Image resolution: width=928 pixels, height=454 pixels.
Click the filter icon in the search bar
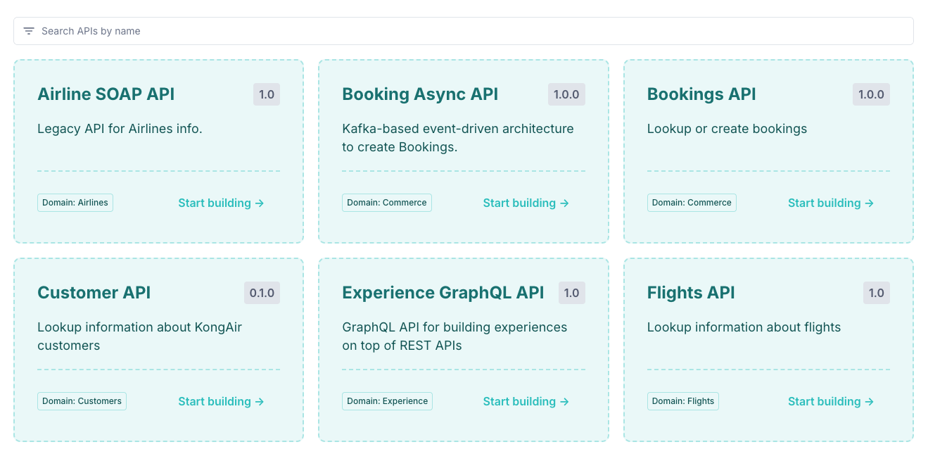pyautogui.click(x=28, y=31)
